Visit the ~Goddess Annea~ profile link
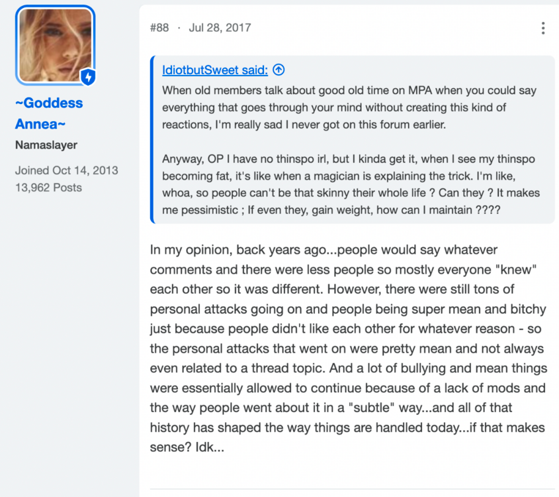The height and width of the screenshot is (497, 559). (49, 113)
